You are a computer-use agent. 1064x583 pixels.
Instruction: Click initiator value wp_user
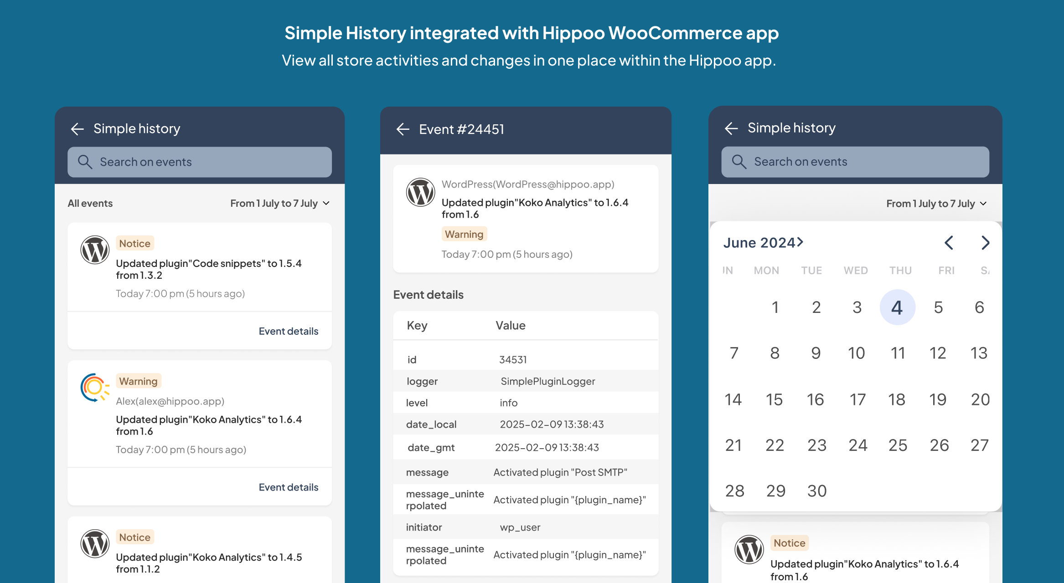click(x=520, y=527)
